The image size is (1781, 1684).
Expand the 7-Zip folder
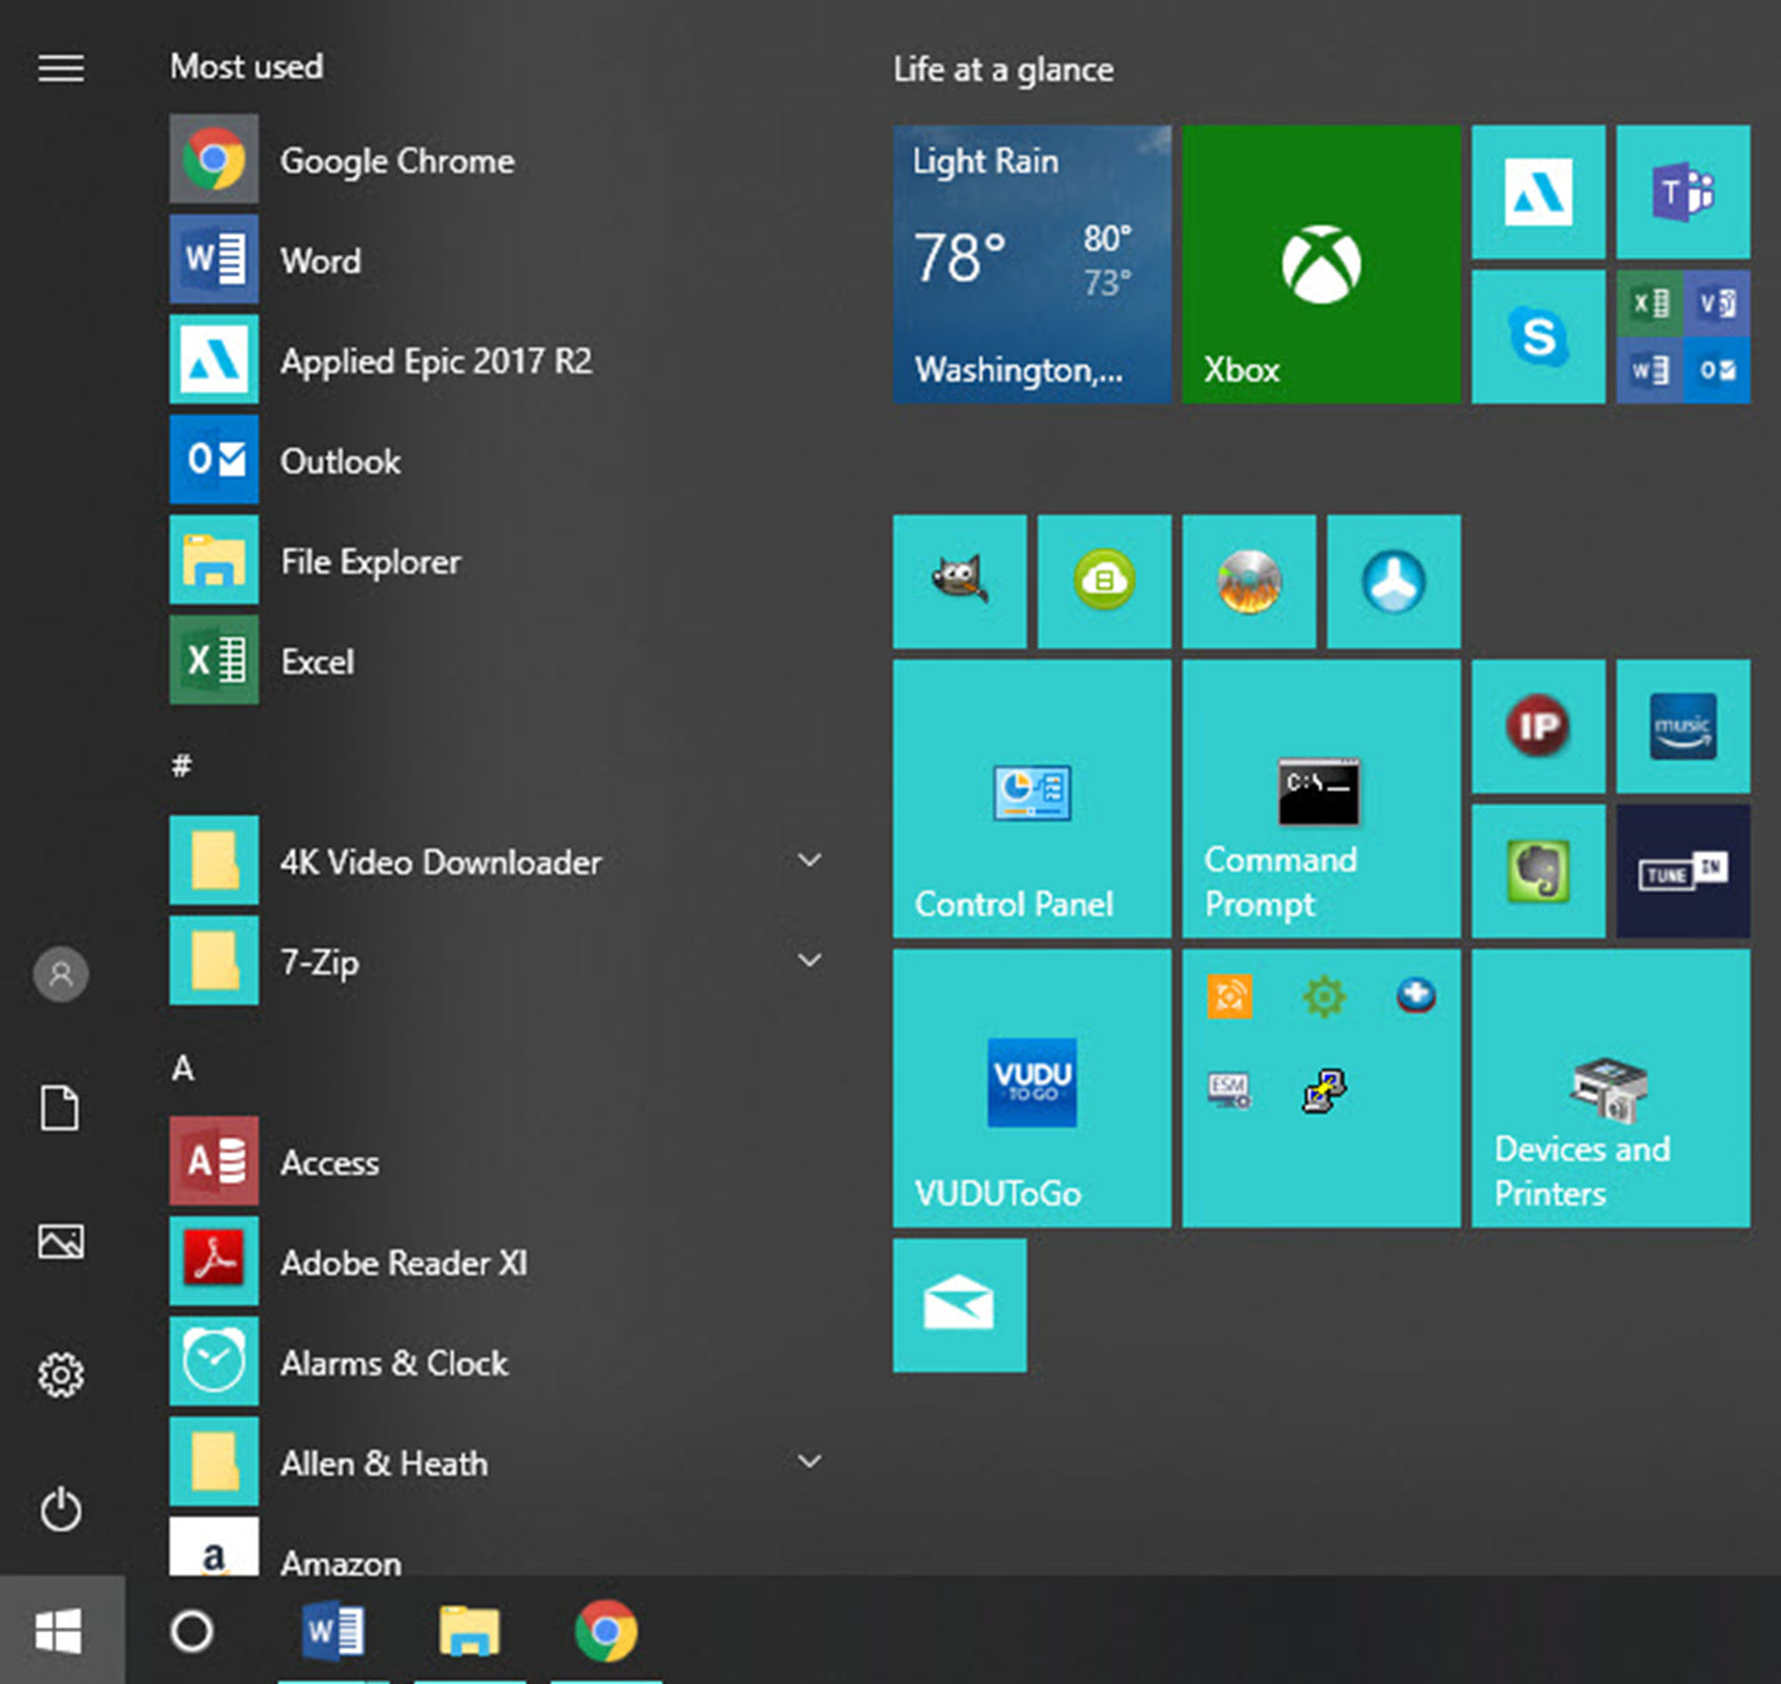[x=809, y=961]
